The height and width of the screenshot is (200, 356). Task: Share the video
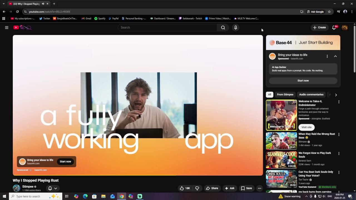tap(212, 188)
